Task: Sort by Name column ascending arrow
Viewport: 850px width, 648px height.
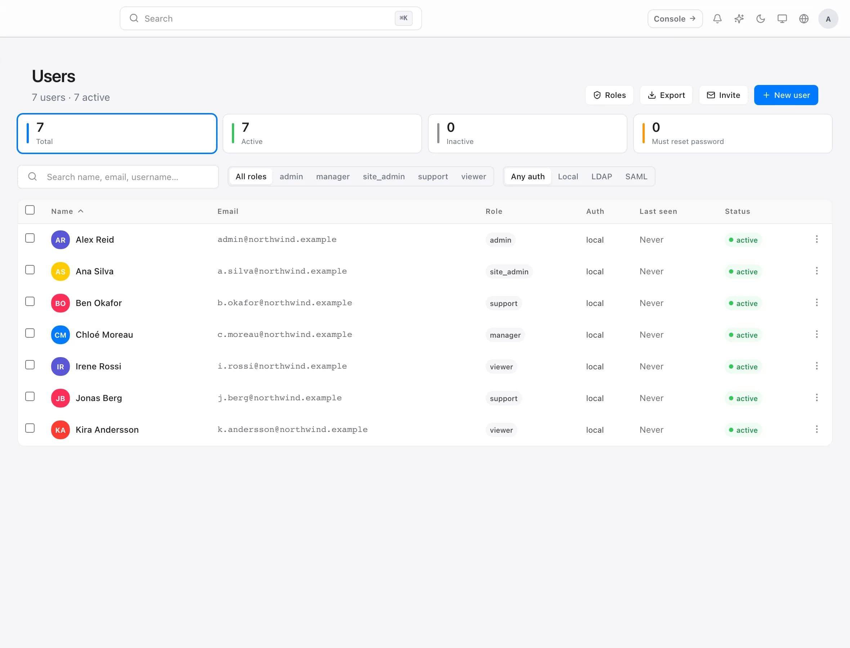Action: 81,211
